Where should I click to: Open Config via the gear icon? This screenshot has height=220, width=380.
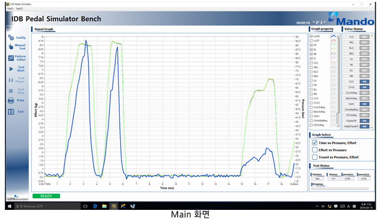tap(11, 38)
